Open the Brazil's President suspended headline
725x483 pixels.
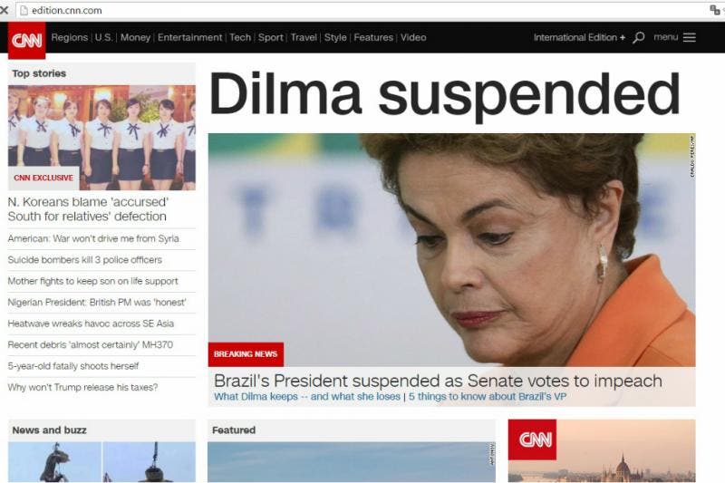click(438, 381)
